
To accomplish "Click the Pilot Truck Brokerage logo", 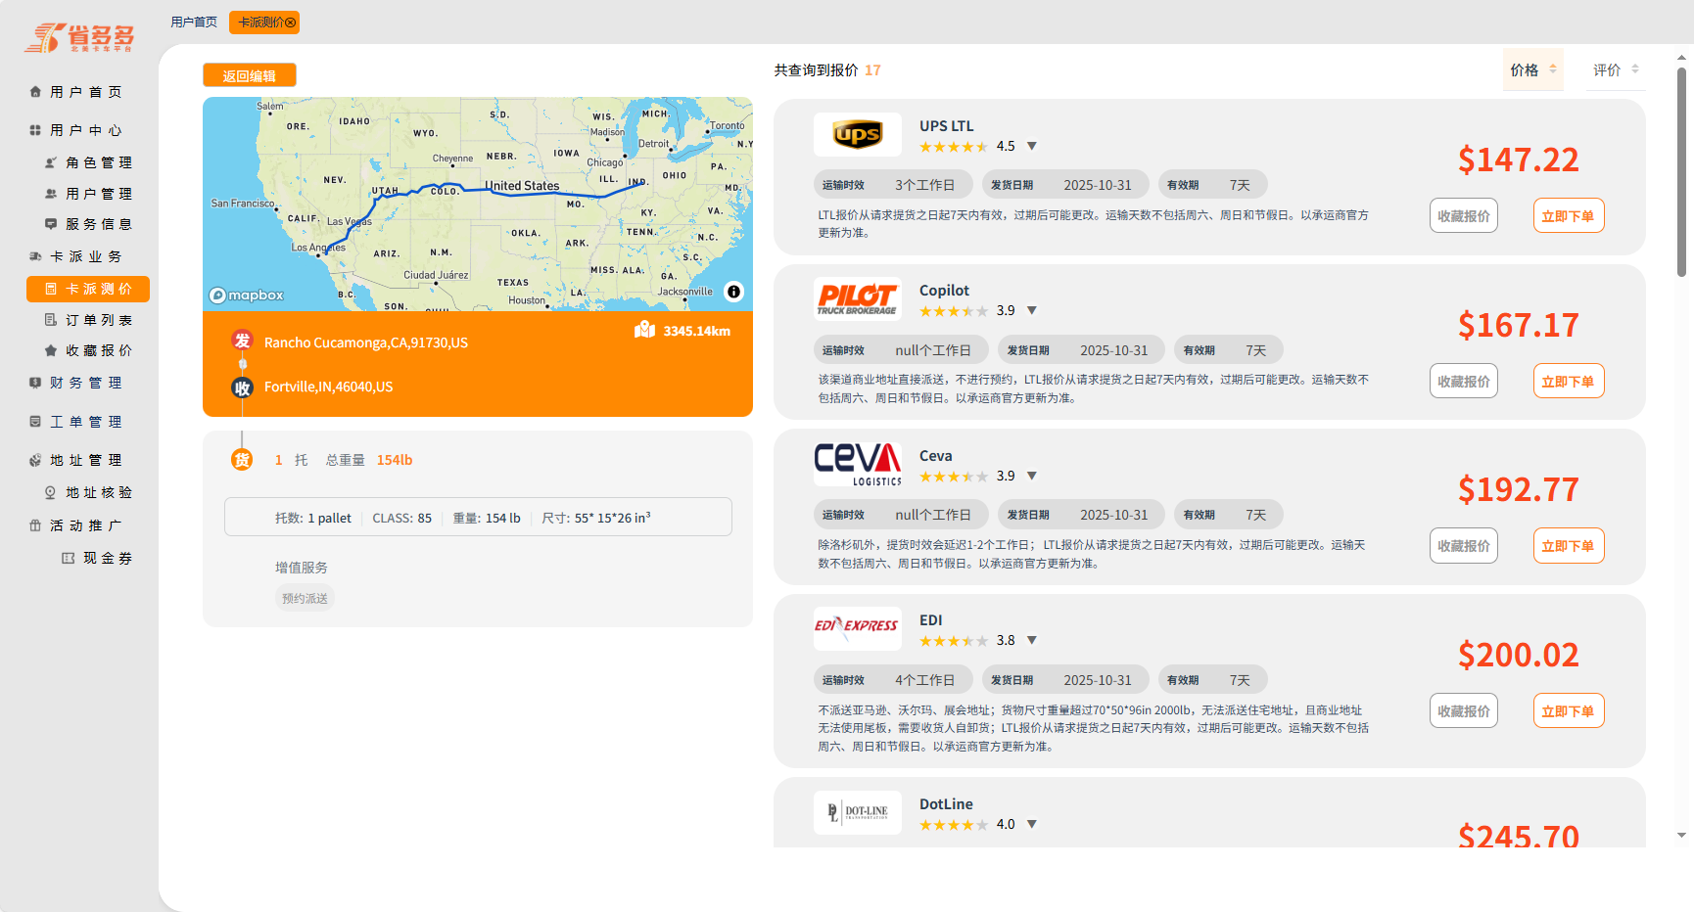I will point(857,299).
